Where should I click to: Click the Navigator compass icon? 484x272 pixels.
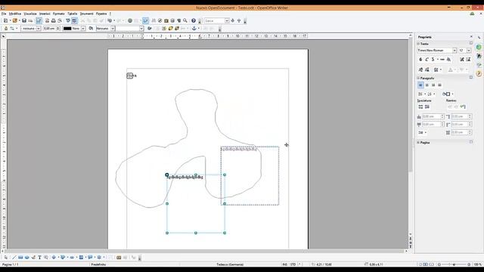(x=160, y=20)
